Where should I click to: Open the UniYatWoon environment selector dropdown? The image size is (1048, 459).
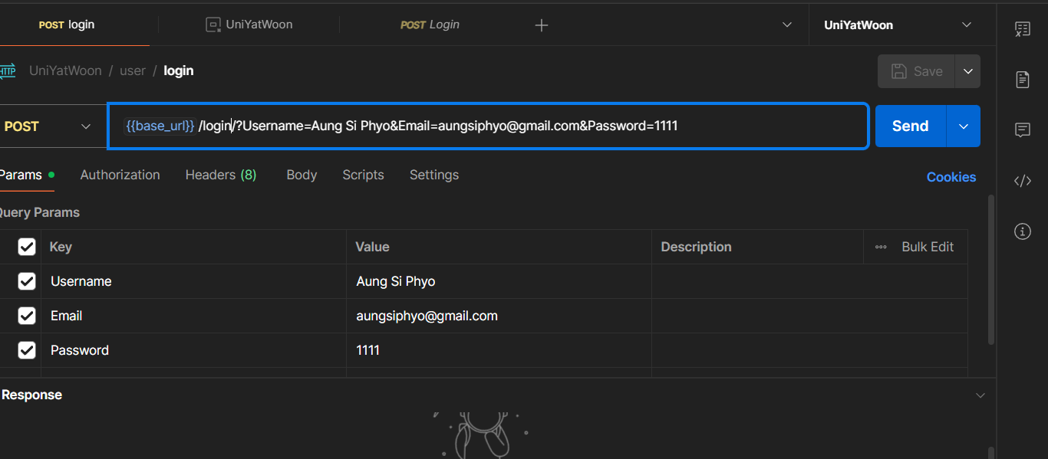(x=896, y=25)
